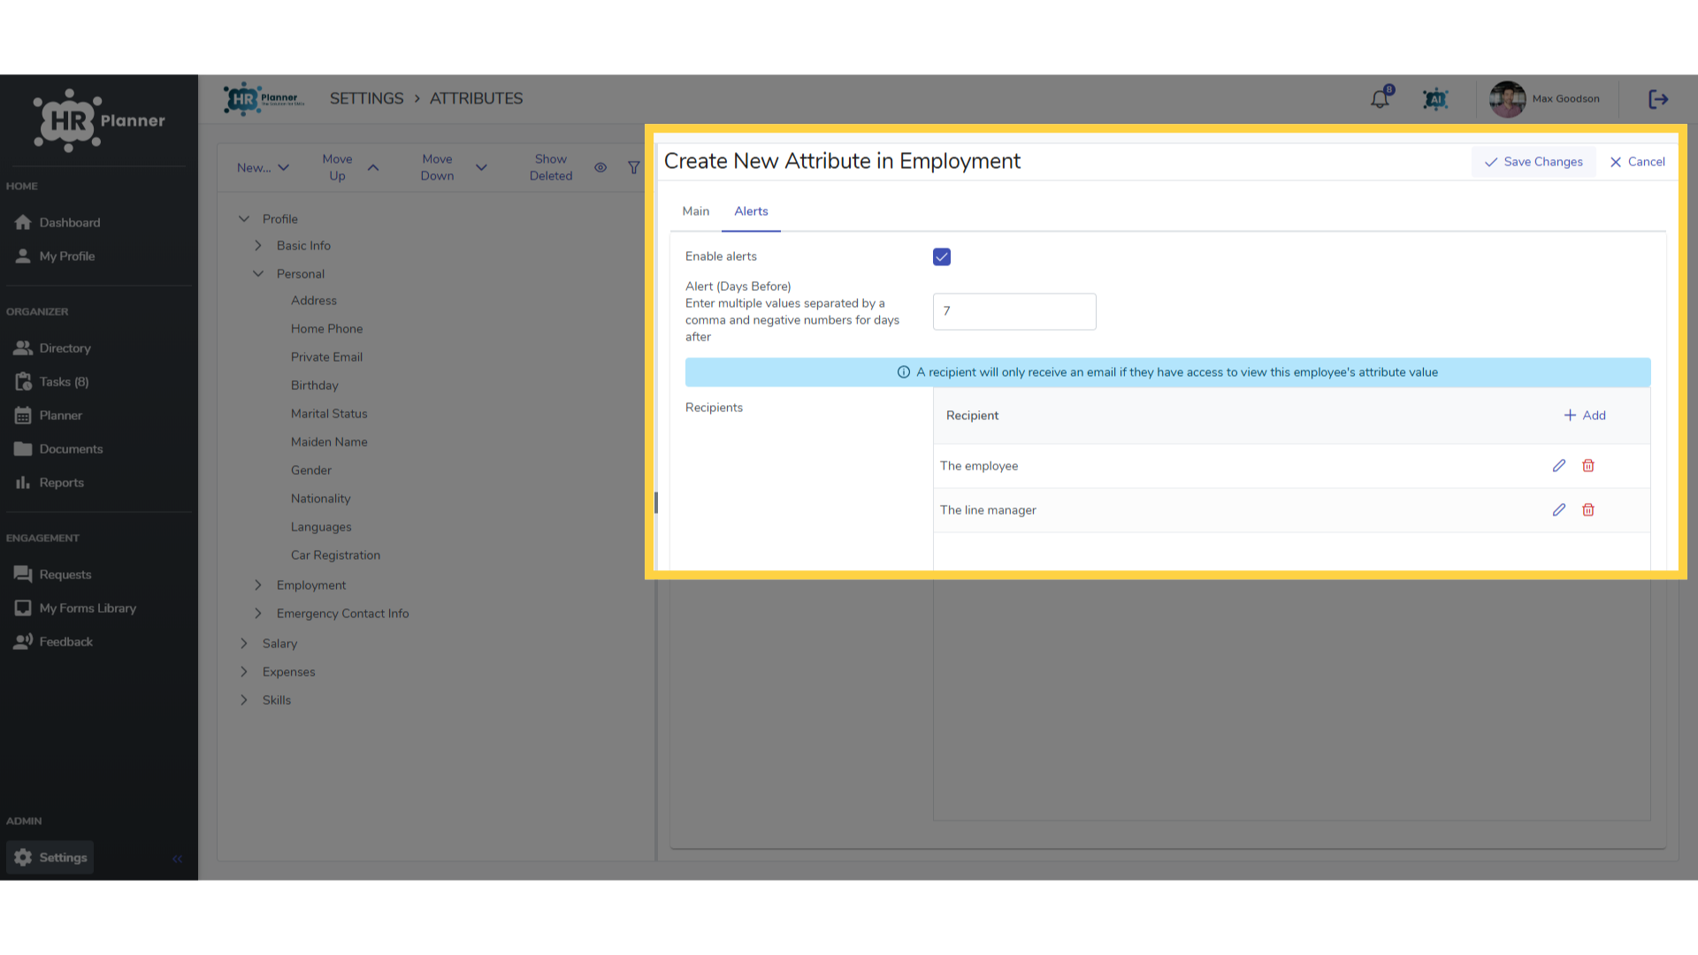Open Directory in the sidebar menu
The width and height of the screenshot is (1698, 955).
tap(65, 348)
